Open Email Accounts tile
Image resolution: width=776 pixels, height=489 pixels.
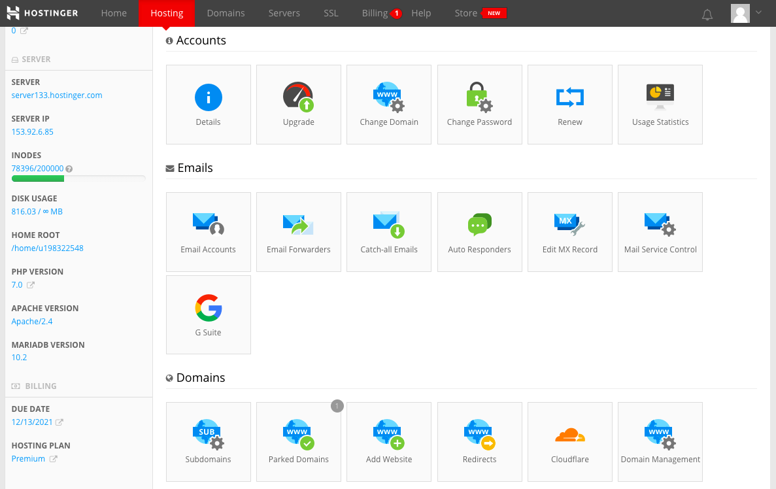[209, 232]
